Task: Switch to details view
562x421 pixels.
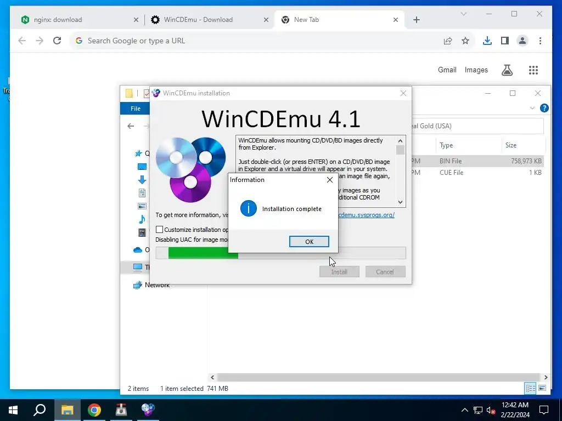Action: pyautogui.click(x=531, y=388)
